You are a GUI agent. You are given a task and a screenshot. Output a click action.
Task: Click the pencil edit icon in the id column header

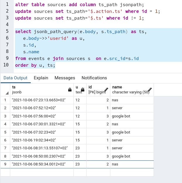[106, 90]
